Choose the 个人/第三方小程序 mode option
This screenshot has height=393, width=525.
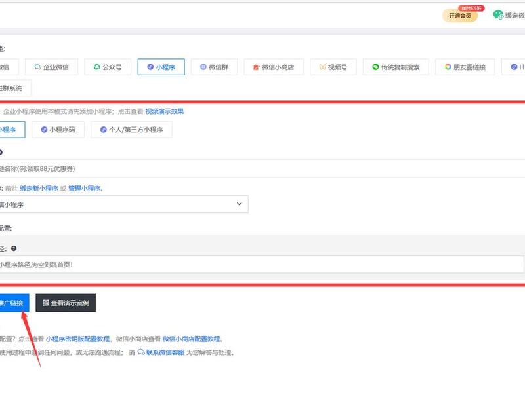click(132, 130)
